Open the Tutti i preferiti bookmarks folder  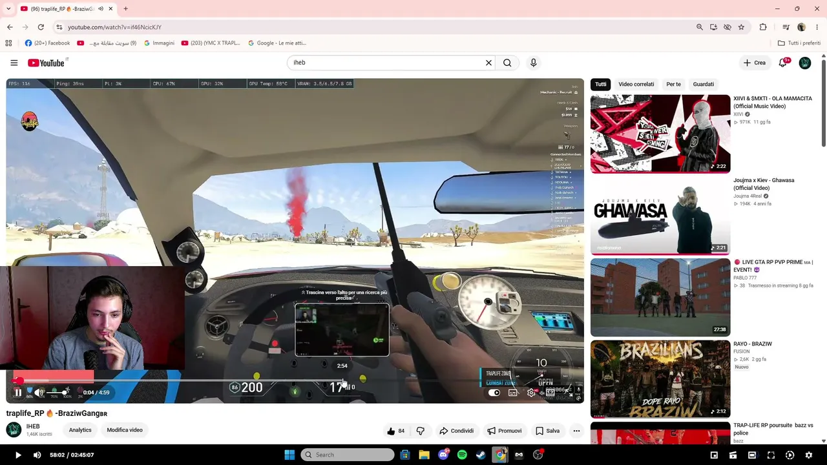(x=799, y=43)
